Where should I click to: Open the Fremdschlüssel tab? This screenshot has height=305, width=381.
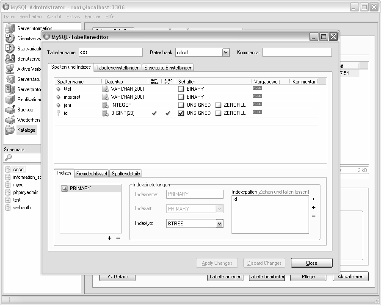tap(91, 174)
